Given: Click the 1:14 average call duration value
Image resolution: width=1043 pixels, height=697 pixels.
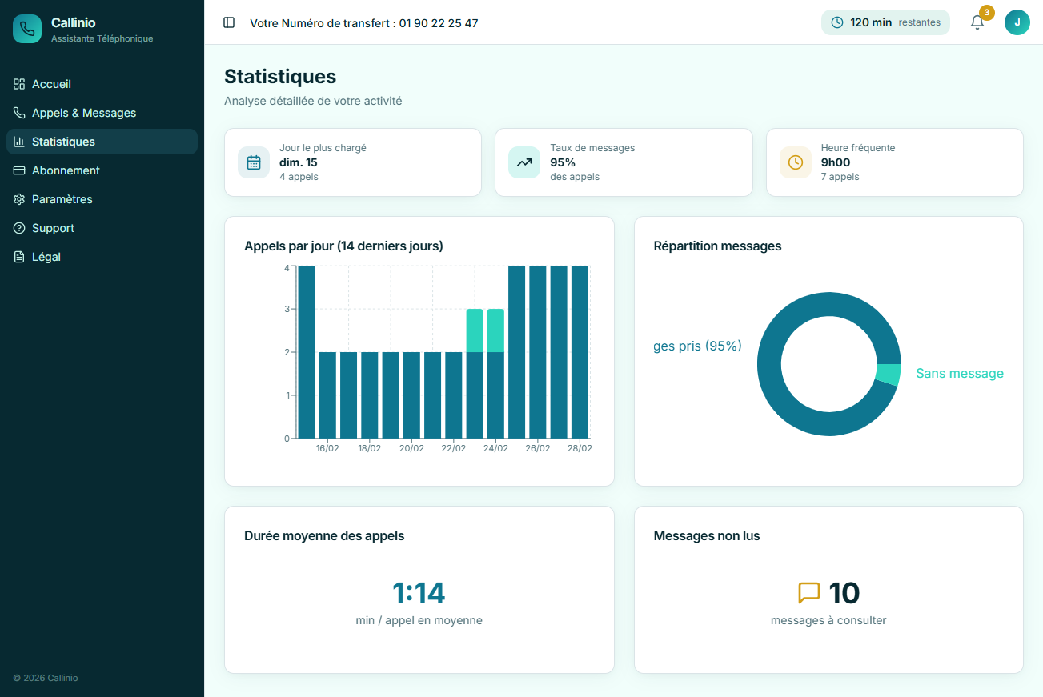Looking at the screenshot, I should [x=419, y=593].
